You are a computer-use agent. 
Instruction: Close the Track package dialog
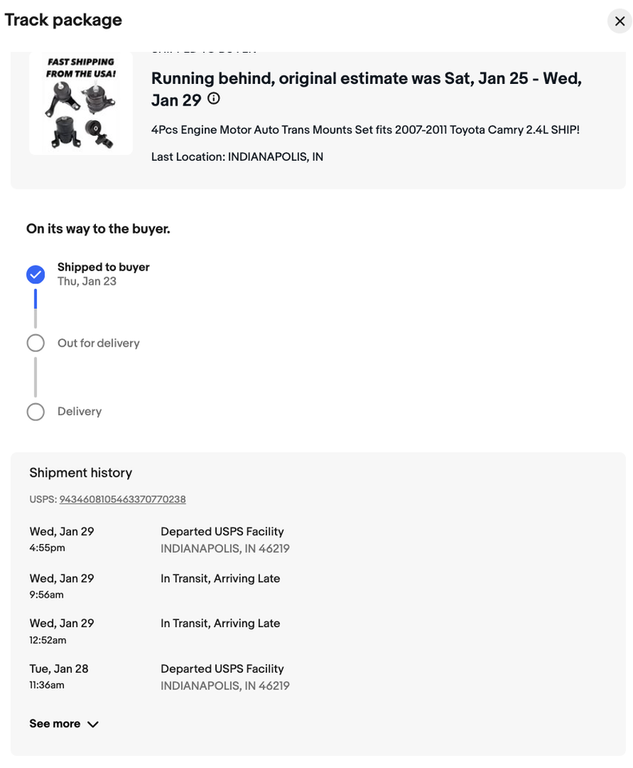pos(619,21)
